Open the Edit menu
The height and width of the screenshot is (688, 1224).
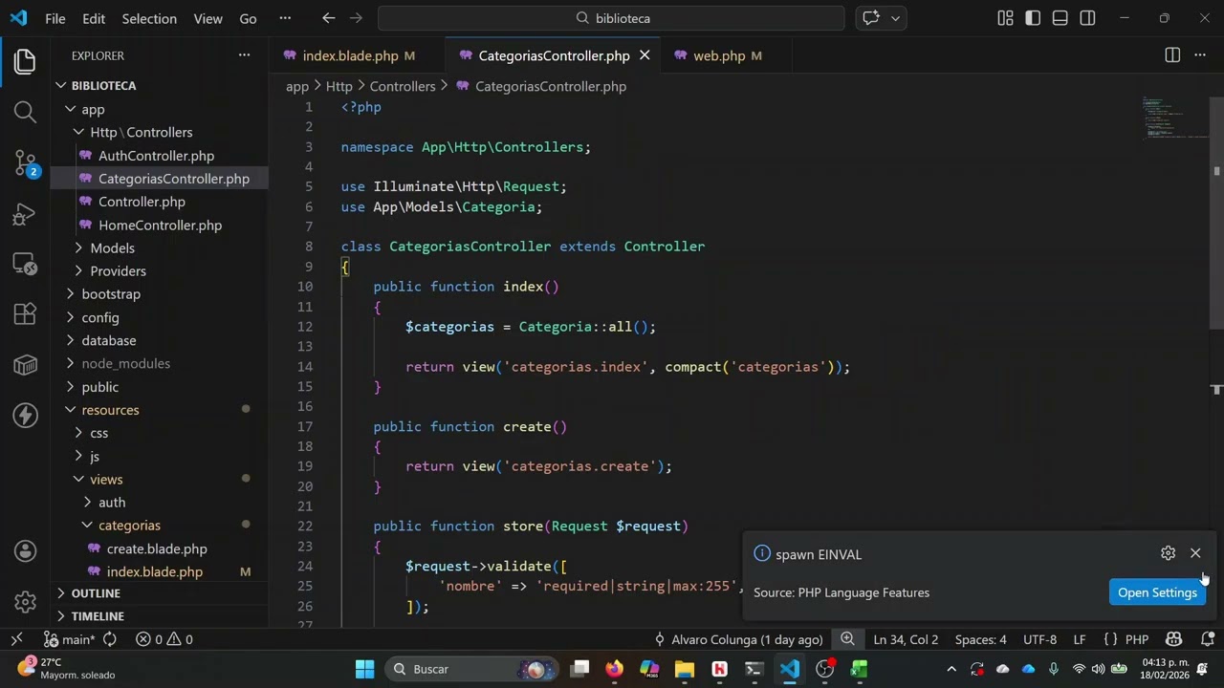(x=94, y=18)
